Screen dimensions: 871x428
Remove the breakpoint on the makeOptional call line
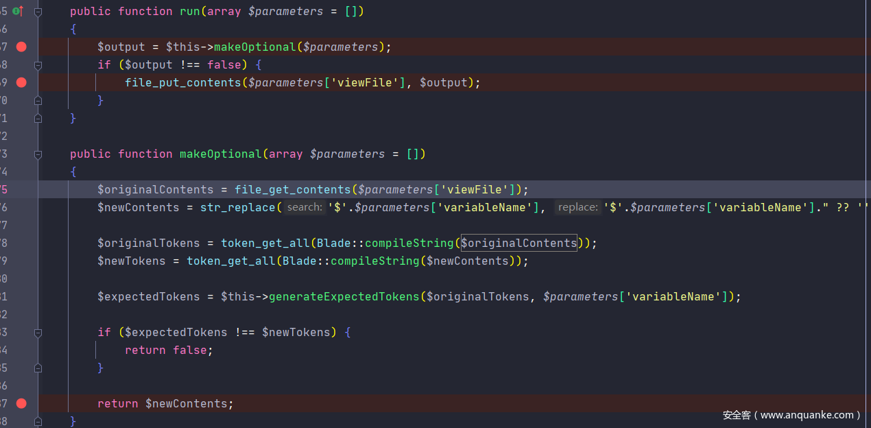21,47
